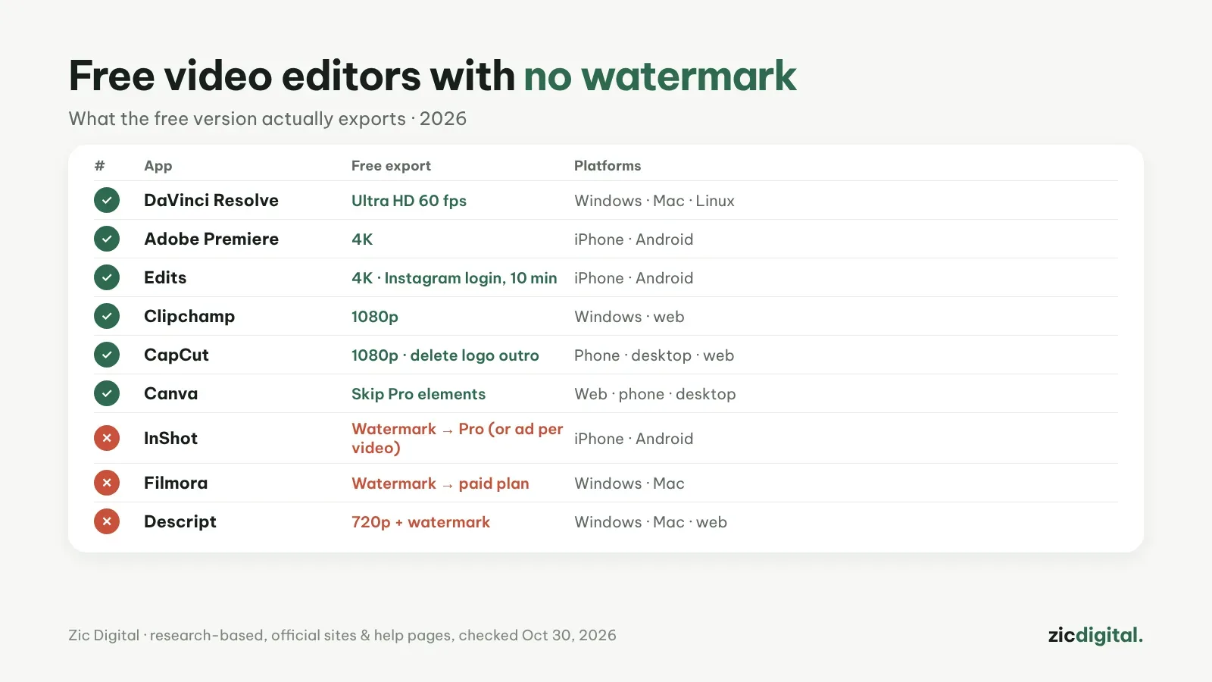Select the 'Canva' app name
Viewport: 1212px width, 682px height.
(x=171, y=393)
